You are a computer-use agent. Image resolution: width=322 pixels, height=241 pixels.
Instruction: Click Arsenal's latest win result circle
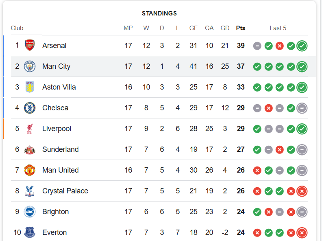pos(302,46)
